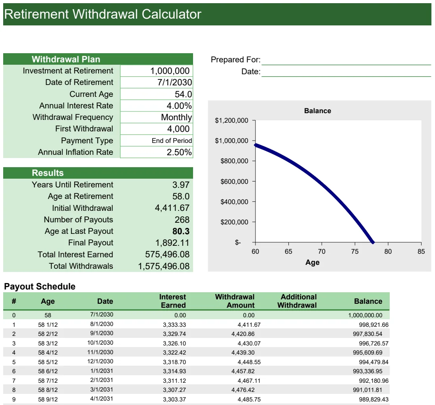Select the balance cell 998,921.66
Viewport: 435px width, 405px height.
[x=373, y=325]
